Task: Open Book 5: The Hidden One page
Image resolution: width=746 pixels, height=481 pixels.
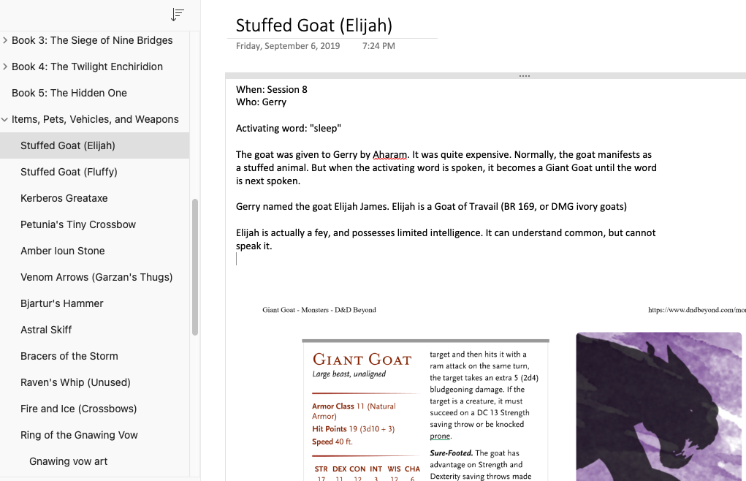Action: click(69, 93)
